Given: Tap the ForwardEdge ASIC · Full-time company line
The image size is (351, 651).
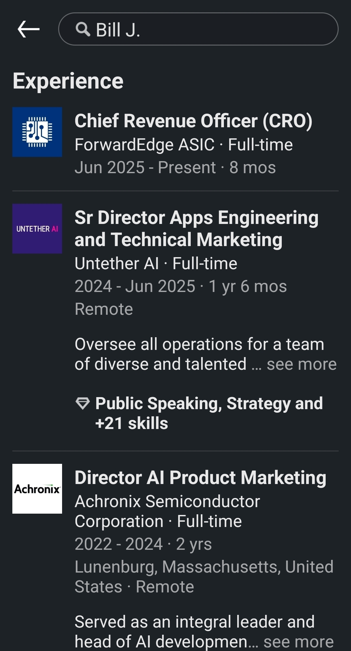Looking at the screenshot, I should (x=184, y=145).
